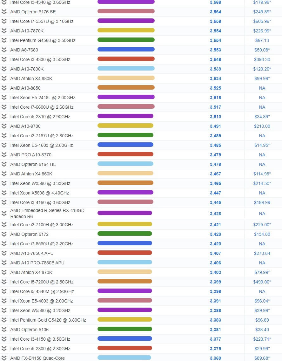Viewport: 282px width, 361px height.
Task: Expand the AMD Opteron 6176 SE row chevron
Action: 4,12
